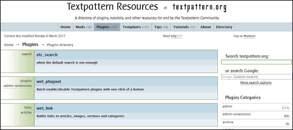The height and width of the screenshot is (130, 293).
Task: Open the About tab
Action: click(x=205, y=27)
